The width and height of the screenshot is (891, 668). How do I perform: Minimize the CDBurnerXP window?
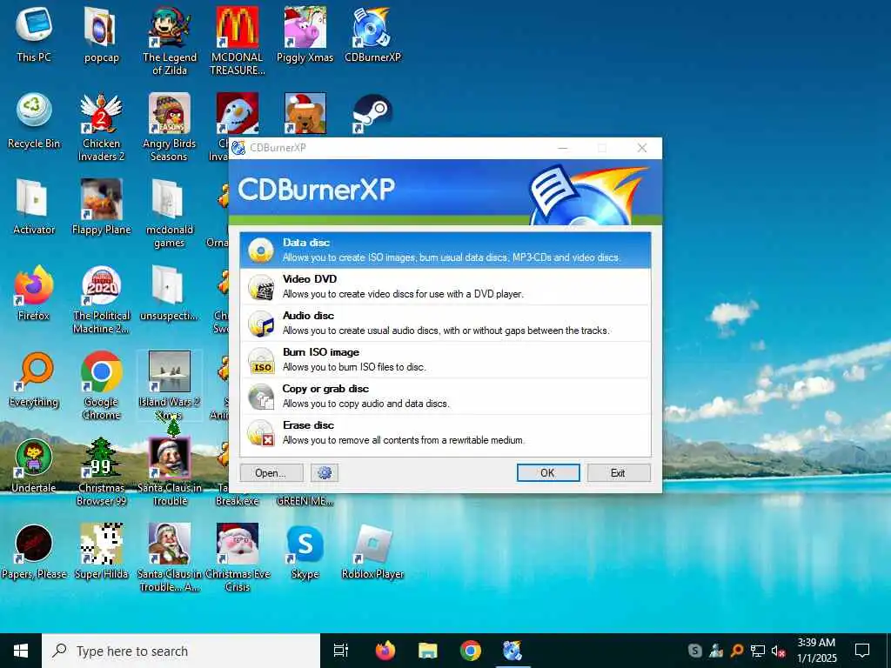(x=563, y=148)
